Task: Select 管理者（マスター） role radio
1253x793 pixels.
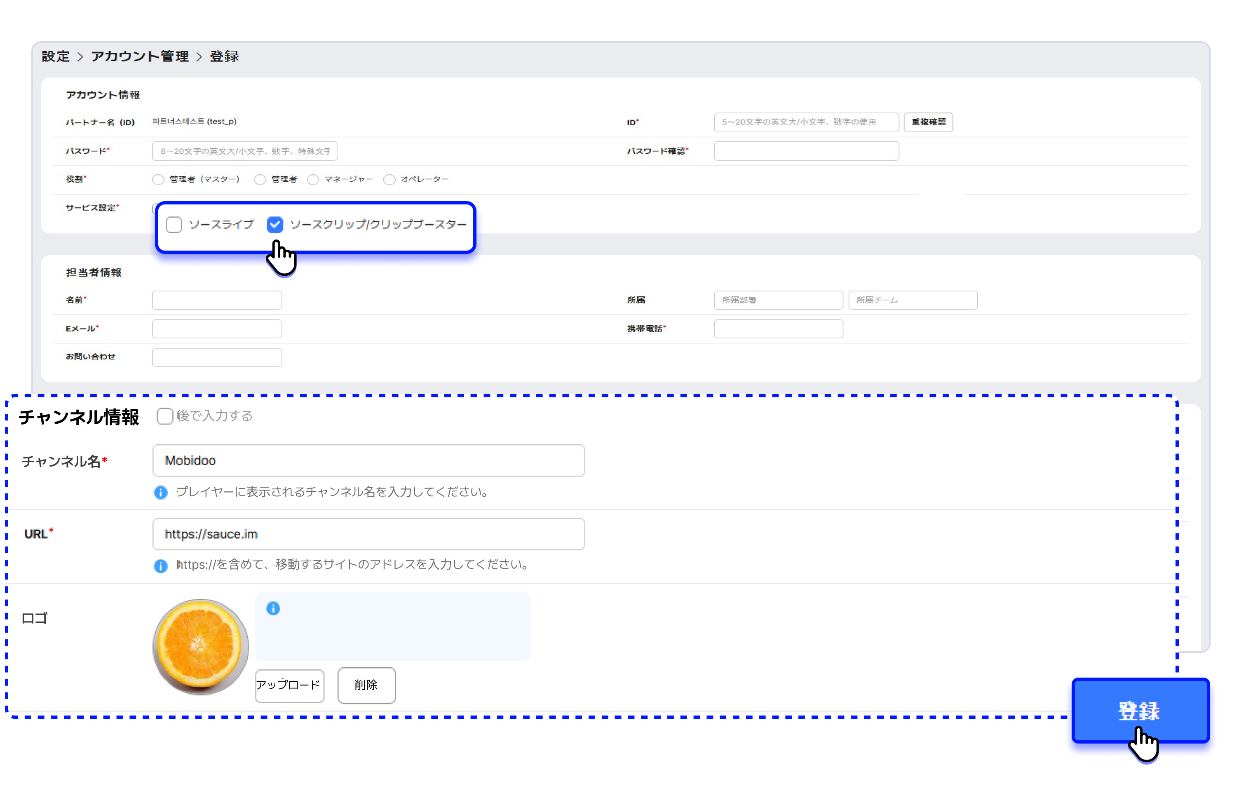Action: click(158, 180)
